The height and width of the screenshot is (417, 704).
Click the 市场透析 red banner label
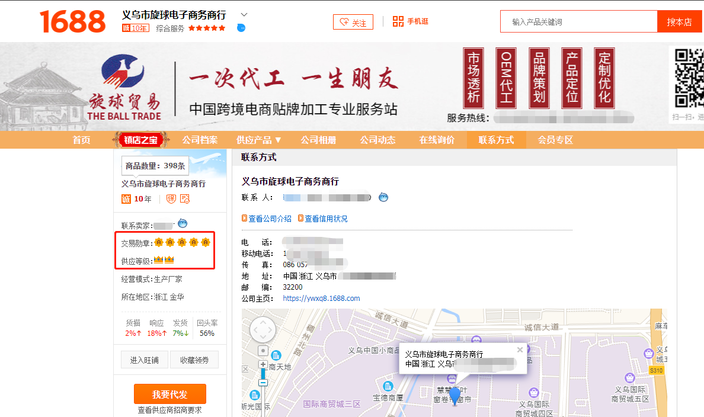[x=473, y=78]
